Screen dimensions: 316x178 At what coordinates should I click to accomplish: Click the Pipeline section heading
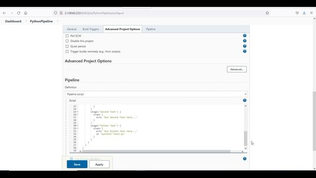(72, 80)
